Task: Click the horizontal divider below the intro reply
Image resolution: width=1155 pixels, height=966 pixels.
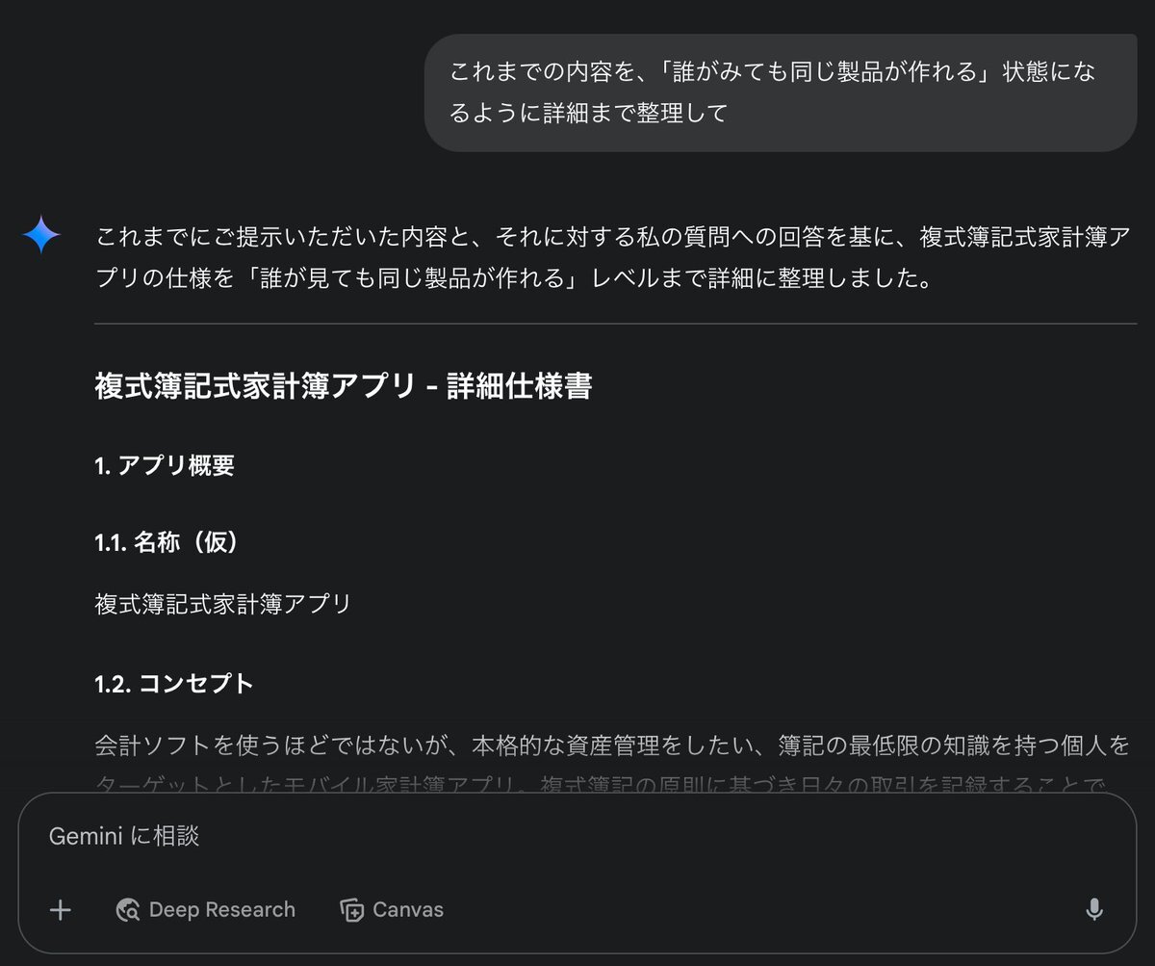Action: pyautogui.click(x=616, y=325)
